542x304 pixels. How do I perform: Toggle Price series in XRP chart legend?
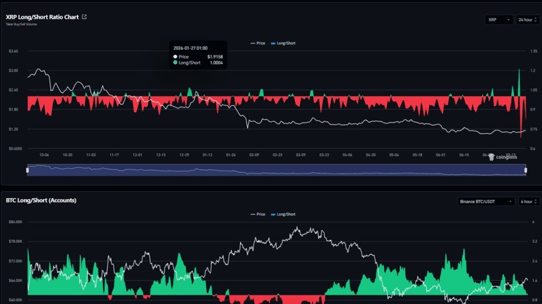tap(258, 44)
